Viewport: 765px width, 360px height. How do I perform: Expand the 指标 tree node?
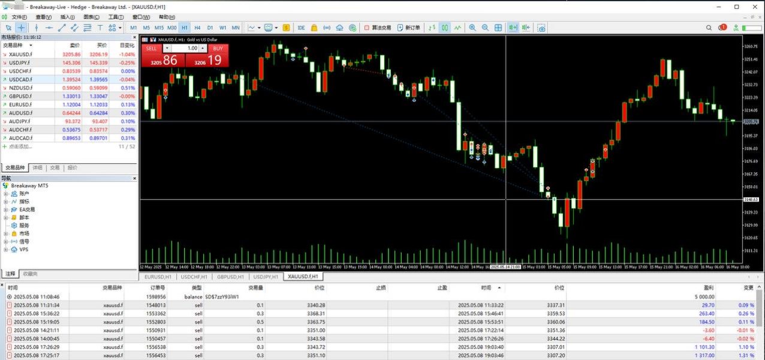coord(6,202)
